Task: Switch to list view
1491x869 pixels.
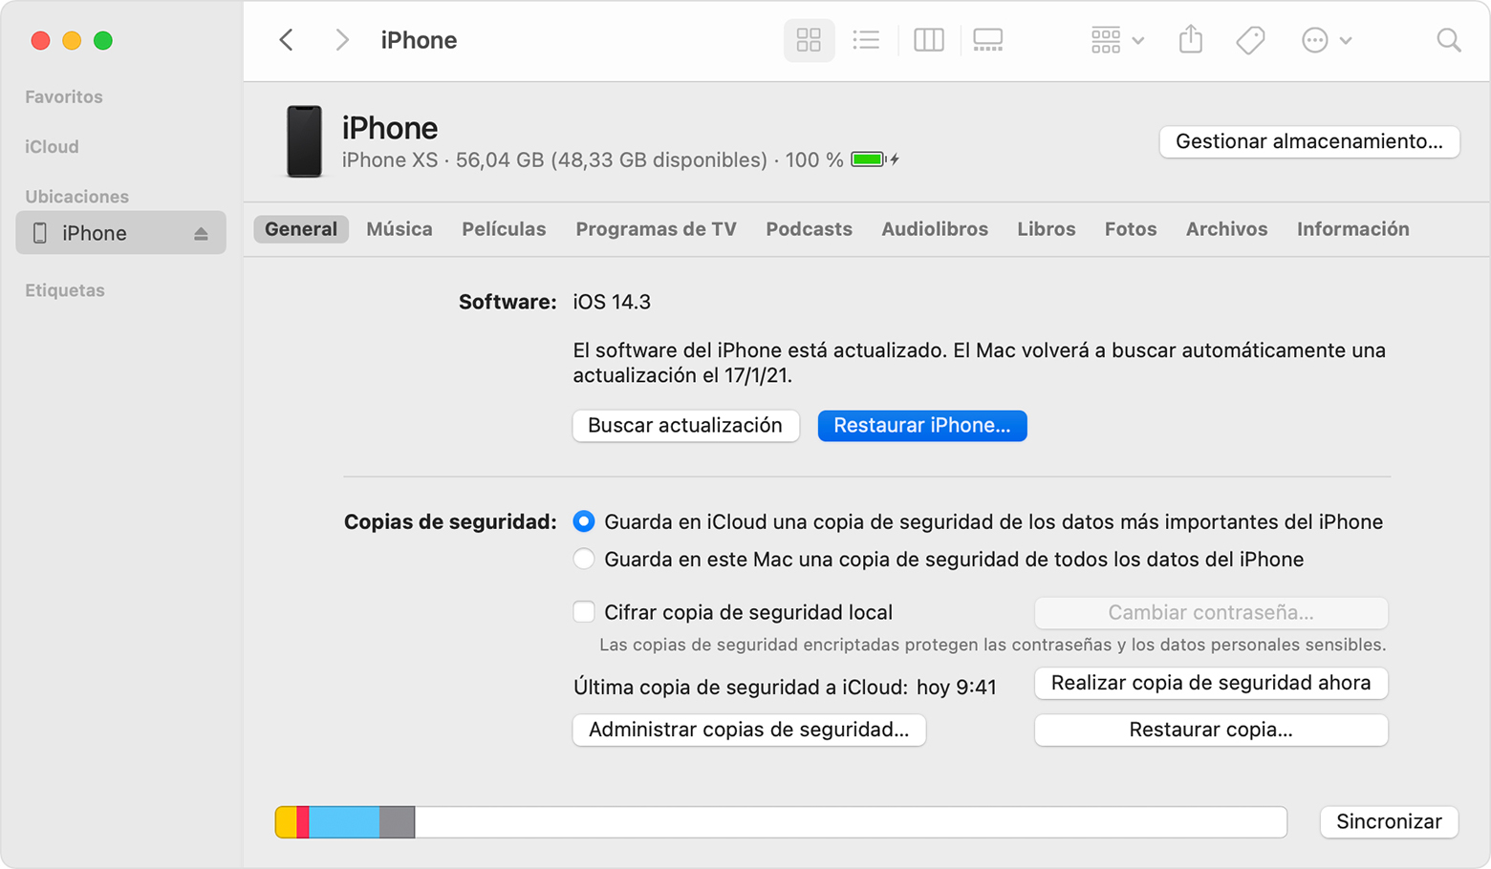Action: coord(866,40)
